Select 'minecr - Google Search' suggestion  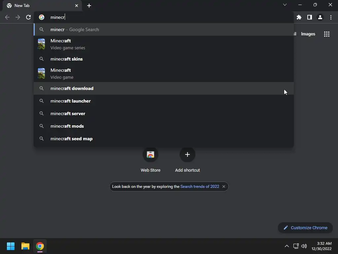tap(164, 29)
